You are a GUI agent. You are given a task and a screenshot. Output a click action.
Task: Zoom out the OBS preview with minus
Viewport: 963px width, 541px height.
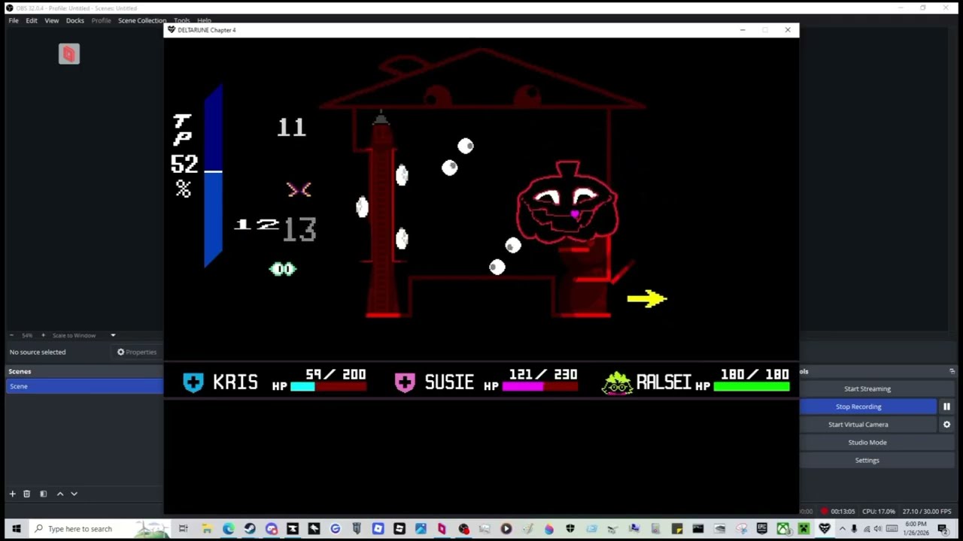(11, 335)
